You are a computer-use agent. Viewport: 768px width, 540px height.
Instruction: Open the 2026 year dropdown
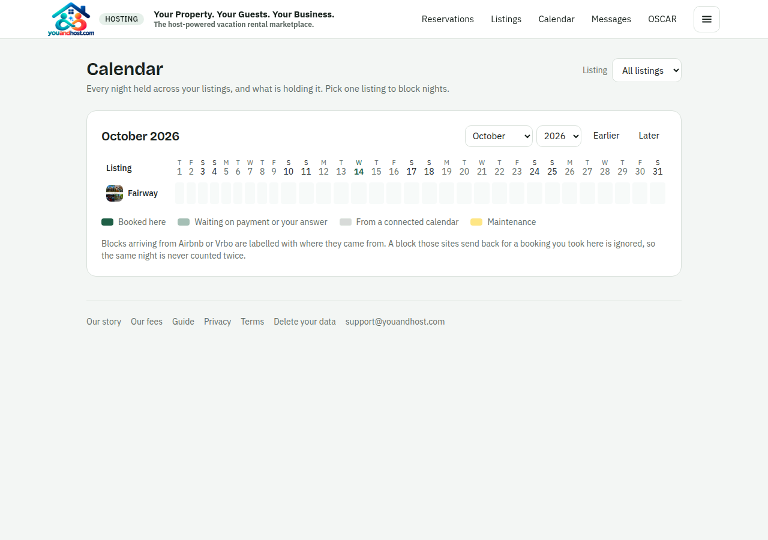click(x=559, y=136)
